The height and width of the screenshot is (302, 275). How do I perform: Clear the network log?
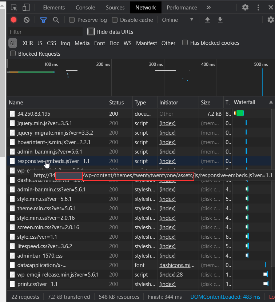click(x=27, y=20)
